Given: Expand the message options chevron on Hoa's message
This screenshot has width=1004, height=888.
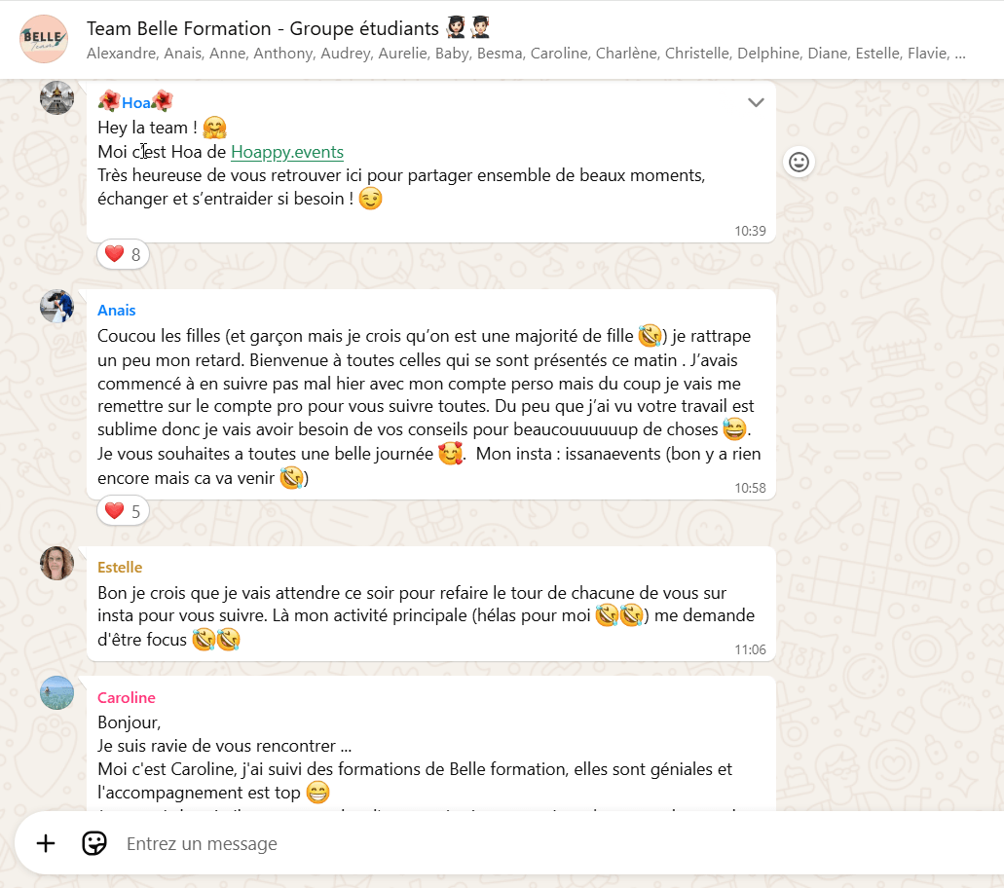Looking at the screenshot, I should point(756,102).
